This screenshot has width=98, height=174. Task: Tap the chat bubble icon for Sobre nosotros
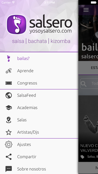[8, 169]
